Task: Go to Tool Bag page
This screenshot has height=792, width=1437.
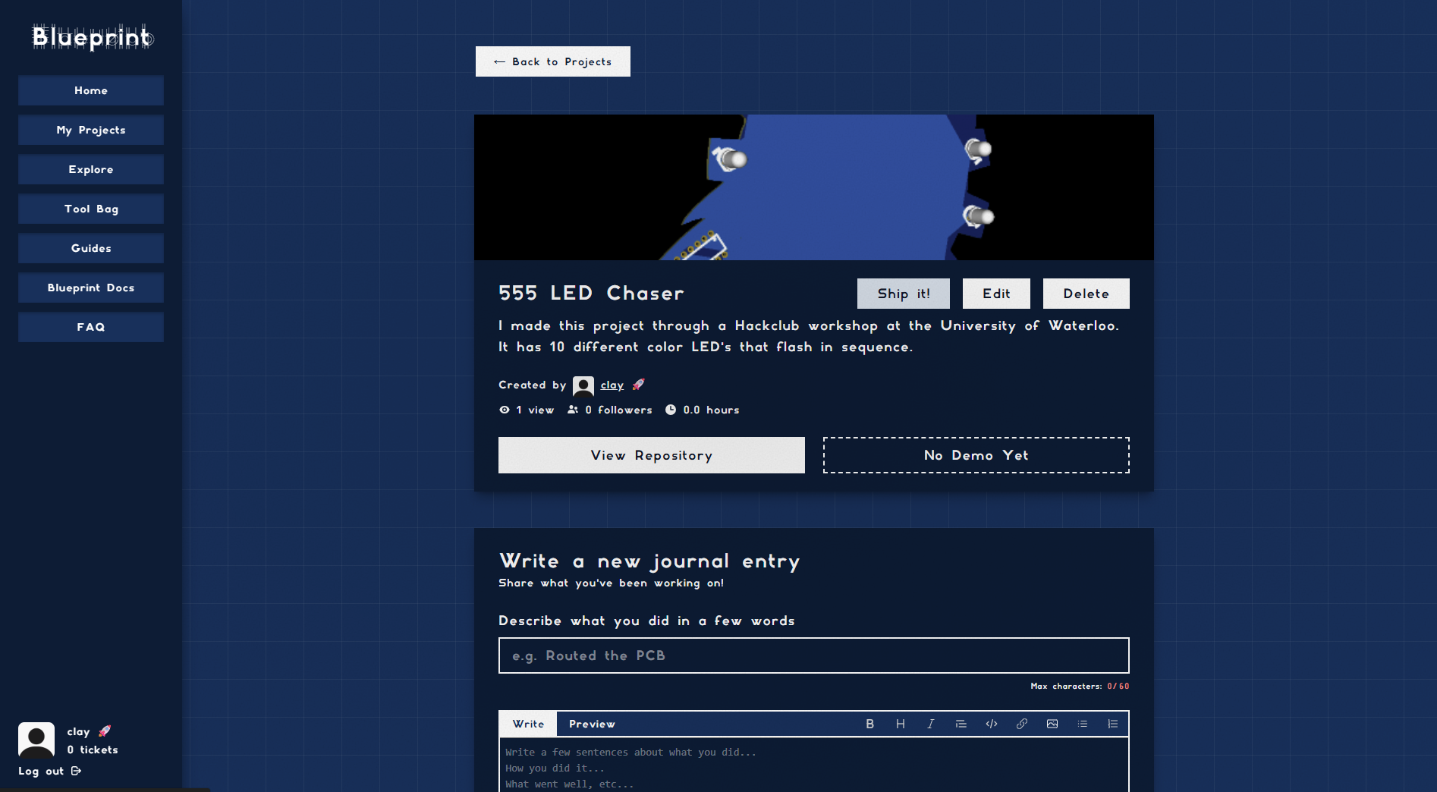Action: tap(91, 209)
